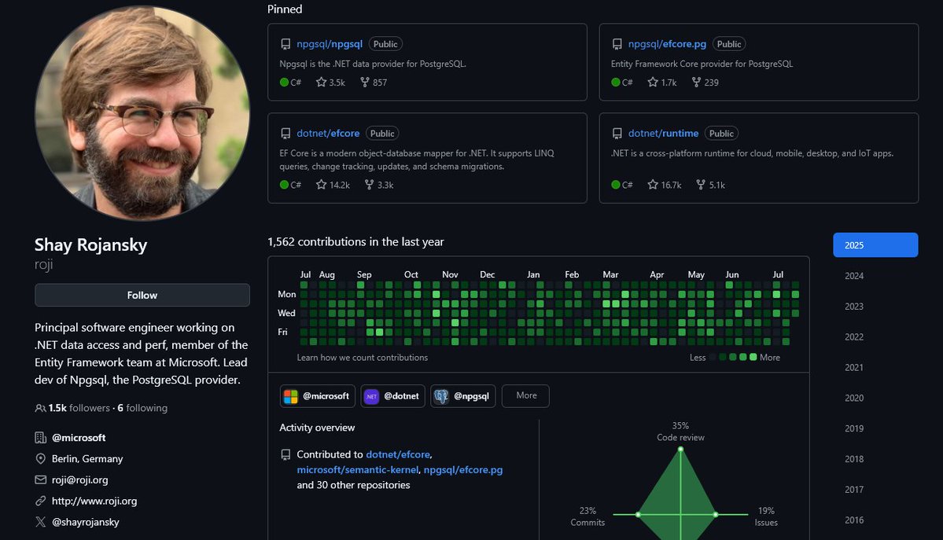Click the green C# language dot in dotnet/runtime card
The width and height of the screenshot is (943, 540).
(615, 185)
